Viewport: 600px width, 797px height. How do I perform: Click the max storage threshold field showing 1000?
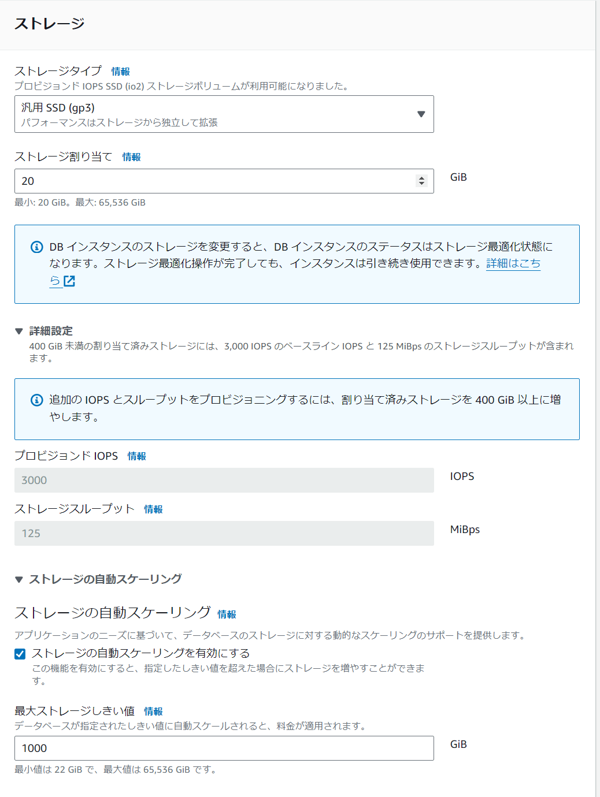[224, 748]
